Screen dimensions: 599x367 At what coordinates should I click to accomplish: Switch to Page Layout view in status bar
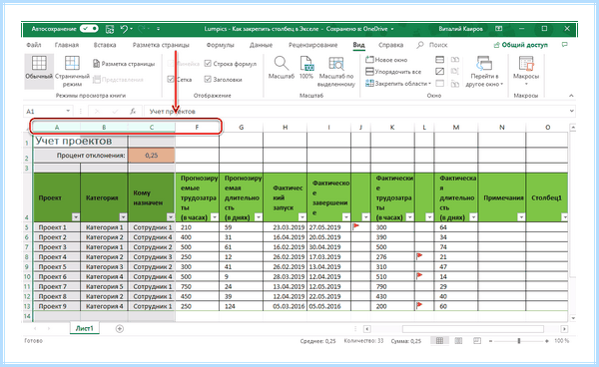tap(458, 341)
